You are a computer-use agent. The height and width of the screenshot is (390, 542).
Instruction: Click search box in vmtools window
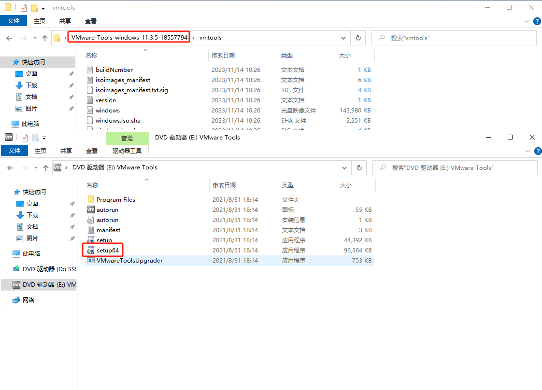(x=454, y=38)
